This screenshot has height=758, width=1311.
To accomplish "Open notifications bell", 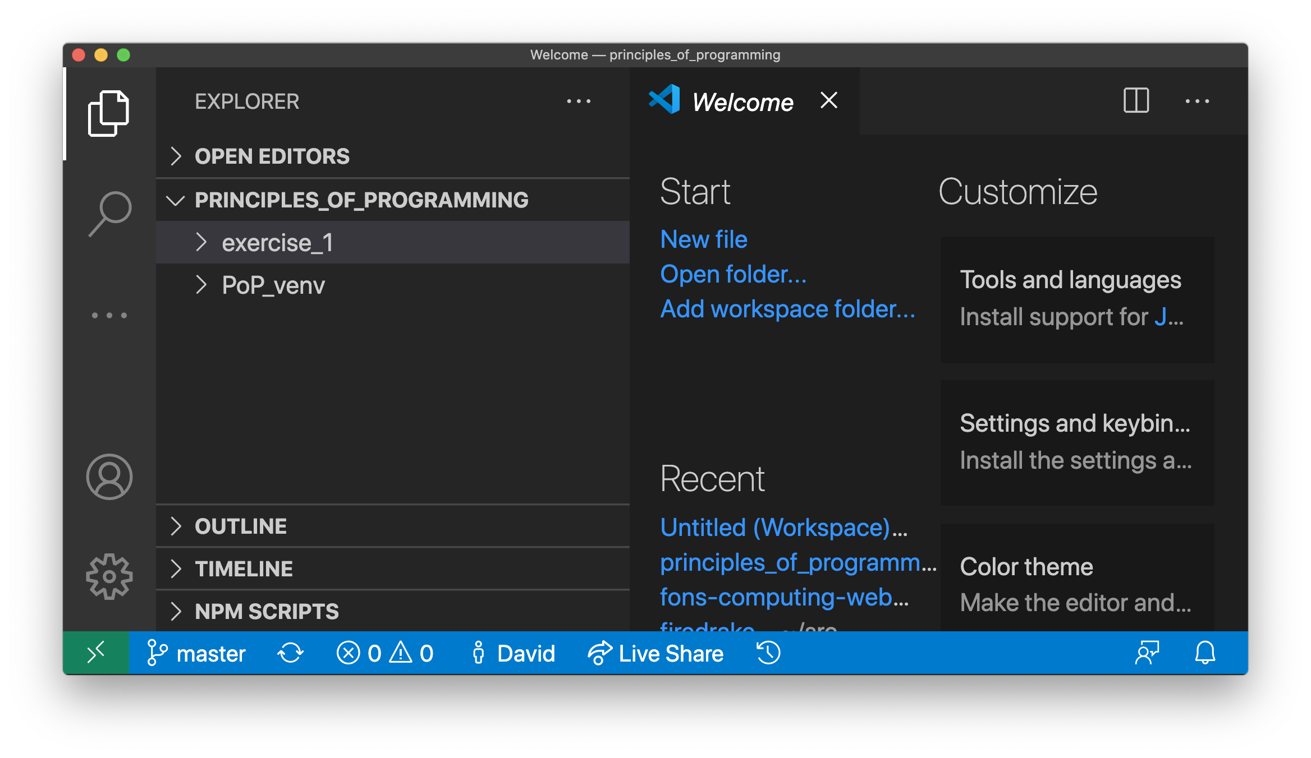I will [1205, 653].
